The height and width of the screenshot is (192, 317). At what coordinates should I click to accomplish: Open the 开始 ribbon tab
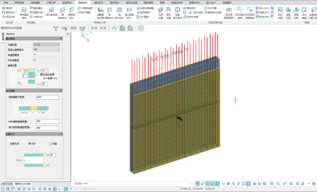(x=6, y=3)
